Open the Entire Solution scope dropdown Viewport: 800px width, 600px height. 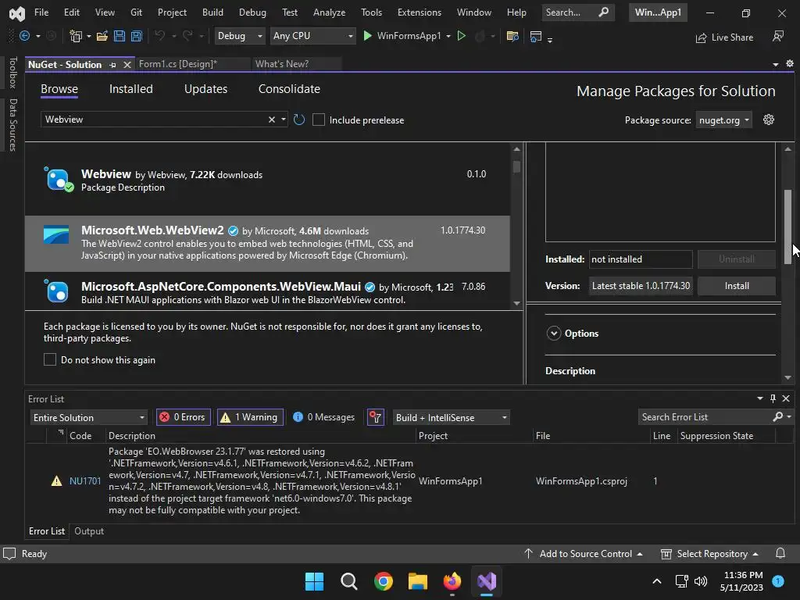pos(89,418)
